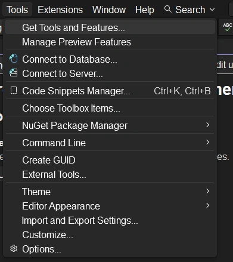Click the Theme label
The image size is (233, 262).
coord(36,192)
